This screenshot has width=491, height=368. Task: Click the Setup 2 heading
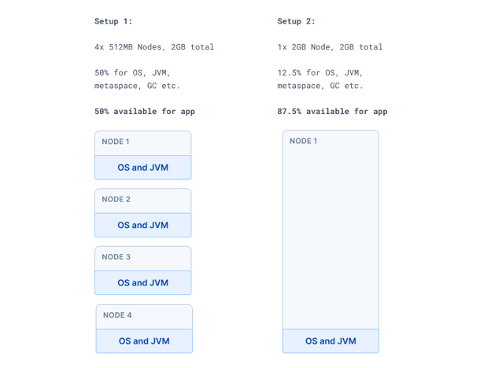296,21
